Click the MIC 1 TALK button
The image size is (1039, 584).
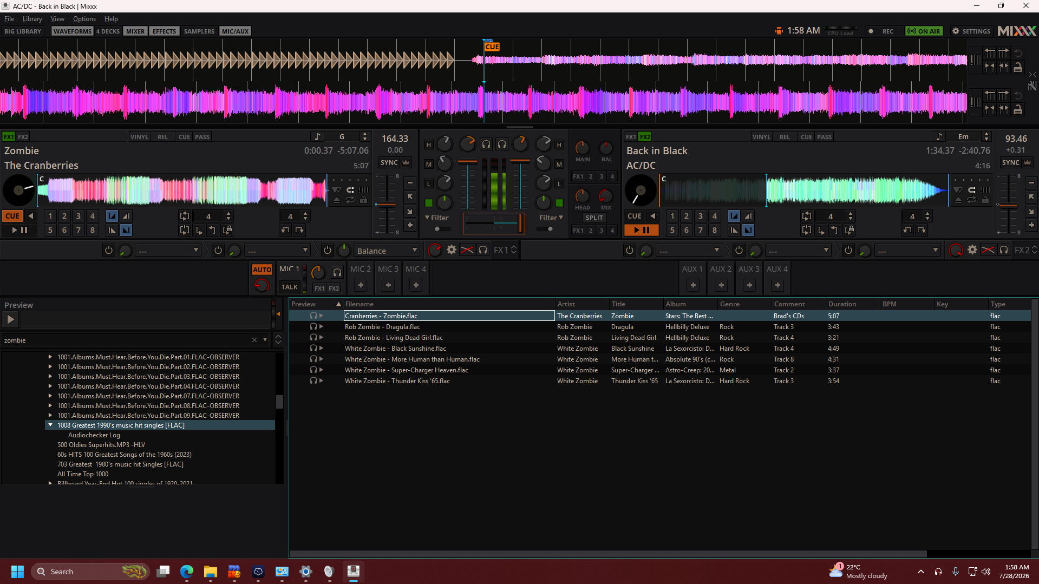[x=289, y=287]
